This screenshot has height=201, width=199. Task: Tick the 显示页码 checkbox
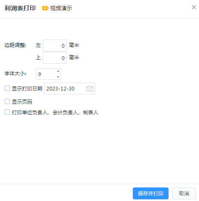[7, 102]
